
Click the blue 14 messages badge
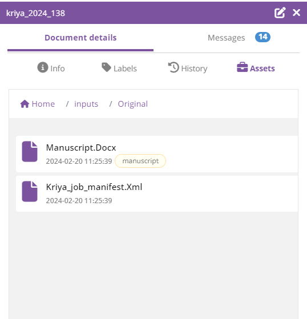click(x=262, y=37)
